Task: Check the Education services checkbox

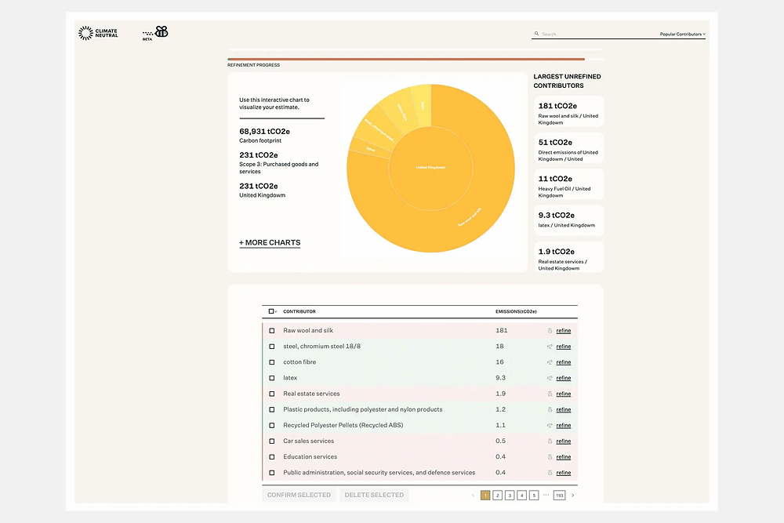Action: [272, 457]
